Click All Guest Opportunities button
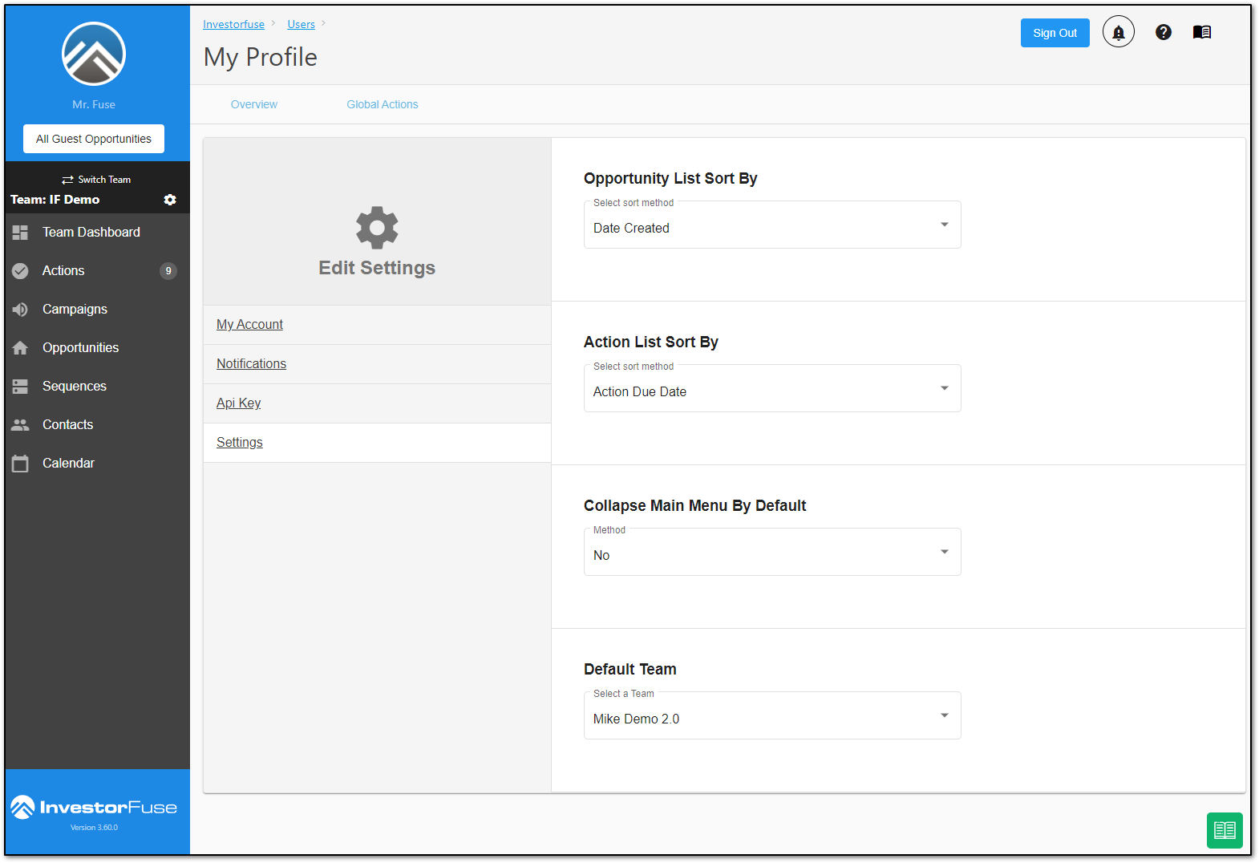 94,139
